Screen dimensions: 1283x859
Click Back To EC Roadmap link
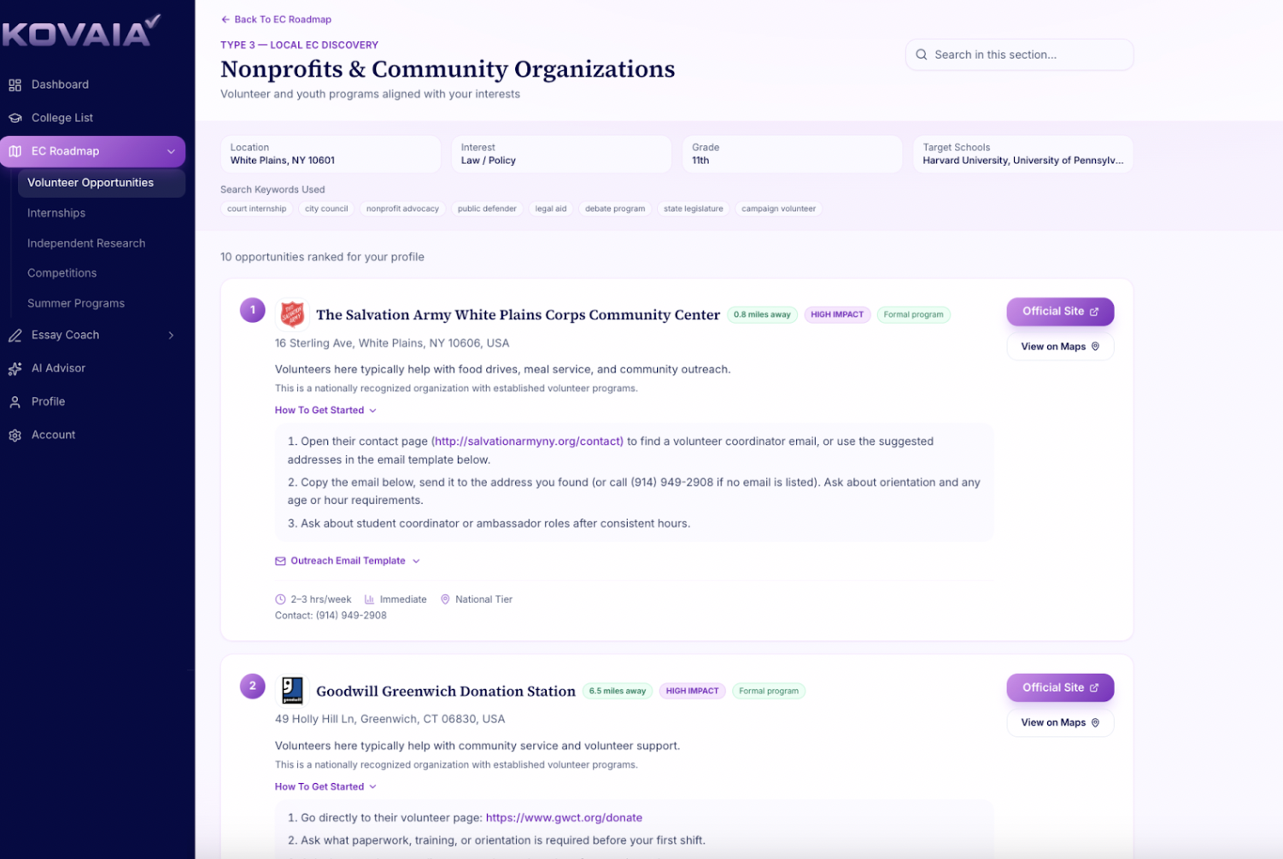point(276,20)
